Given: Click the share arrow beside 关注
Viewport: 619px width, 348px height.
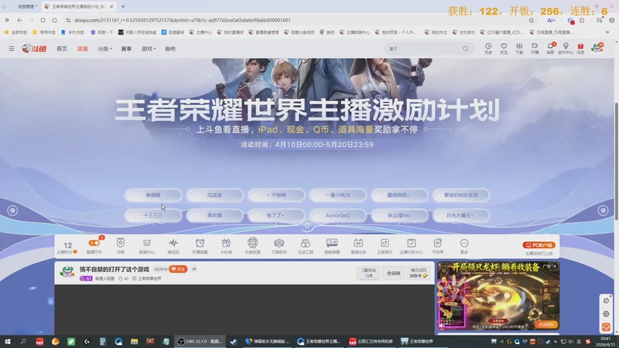Looking at the screenshot, I should coord(194,269).
